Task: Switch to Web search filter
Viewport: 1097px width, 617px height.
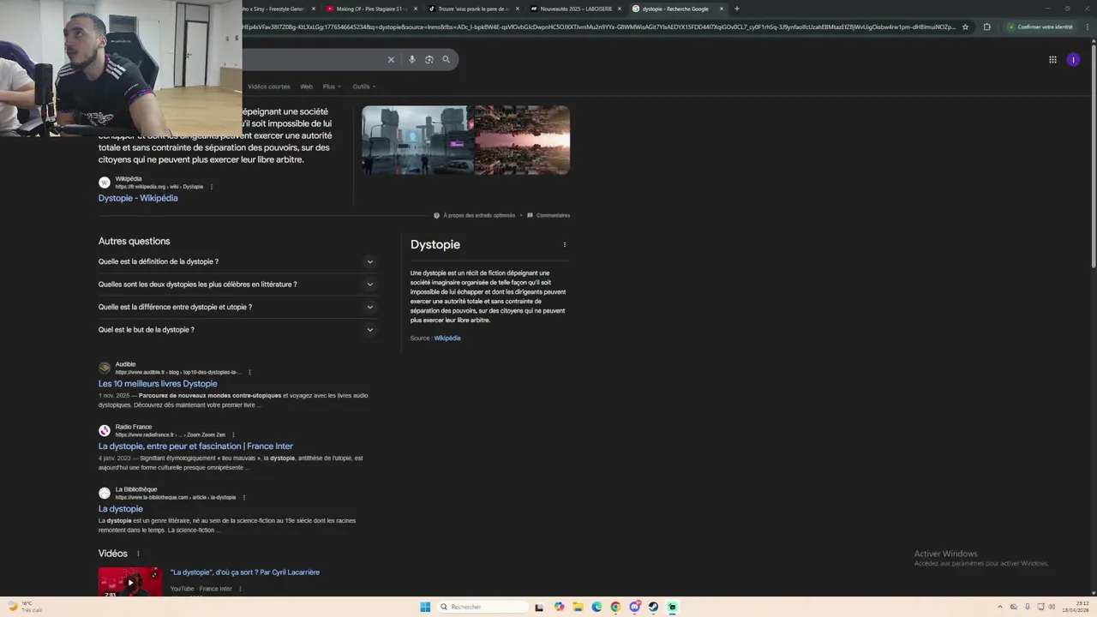Action: [x=306, y=87]
